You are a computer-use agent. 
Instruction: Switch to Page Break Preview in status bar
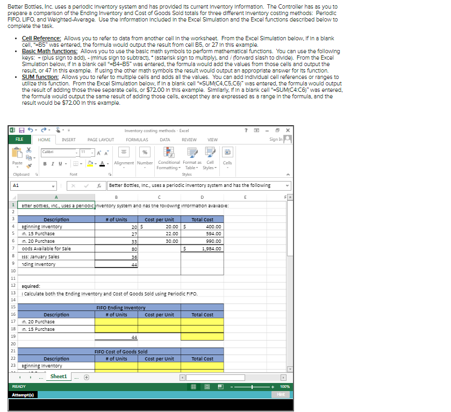220,387
